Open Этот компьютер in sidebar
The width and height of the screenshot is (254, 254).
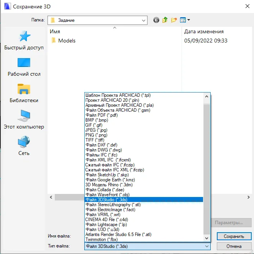click(24, 120)
